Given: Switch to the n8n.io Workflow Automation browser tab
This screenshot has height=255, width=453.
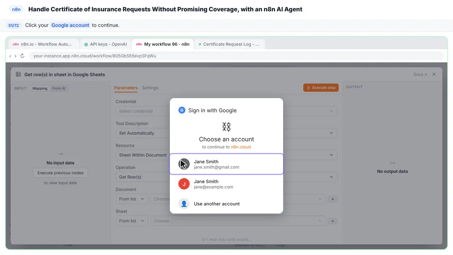Looking at the screenshot, I should (x=43, y=44).
